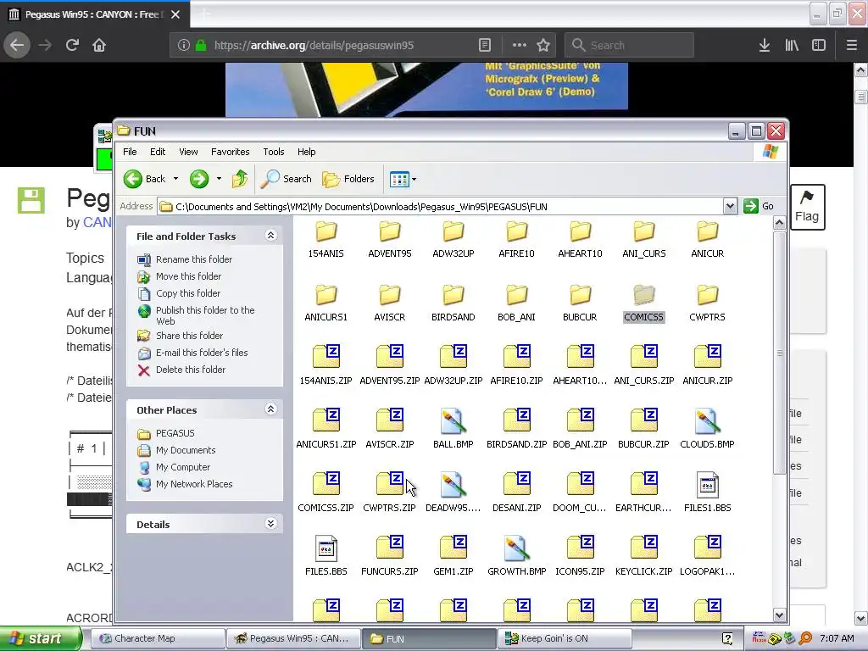Toggle the Folders pane
Screen dimensions: 868x651
pos(348,179)
